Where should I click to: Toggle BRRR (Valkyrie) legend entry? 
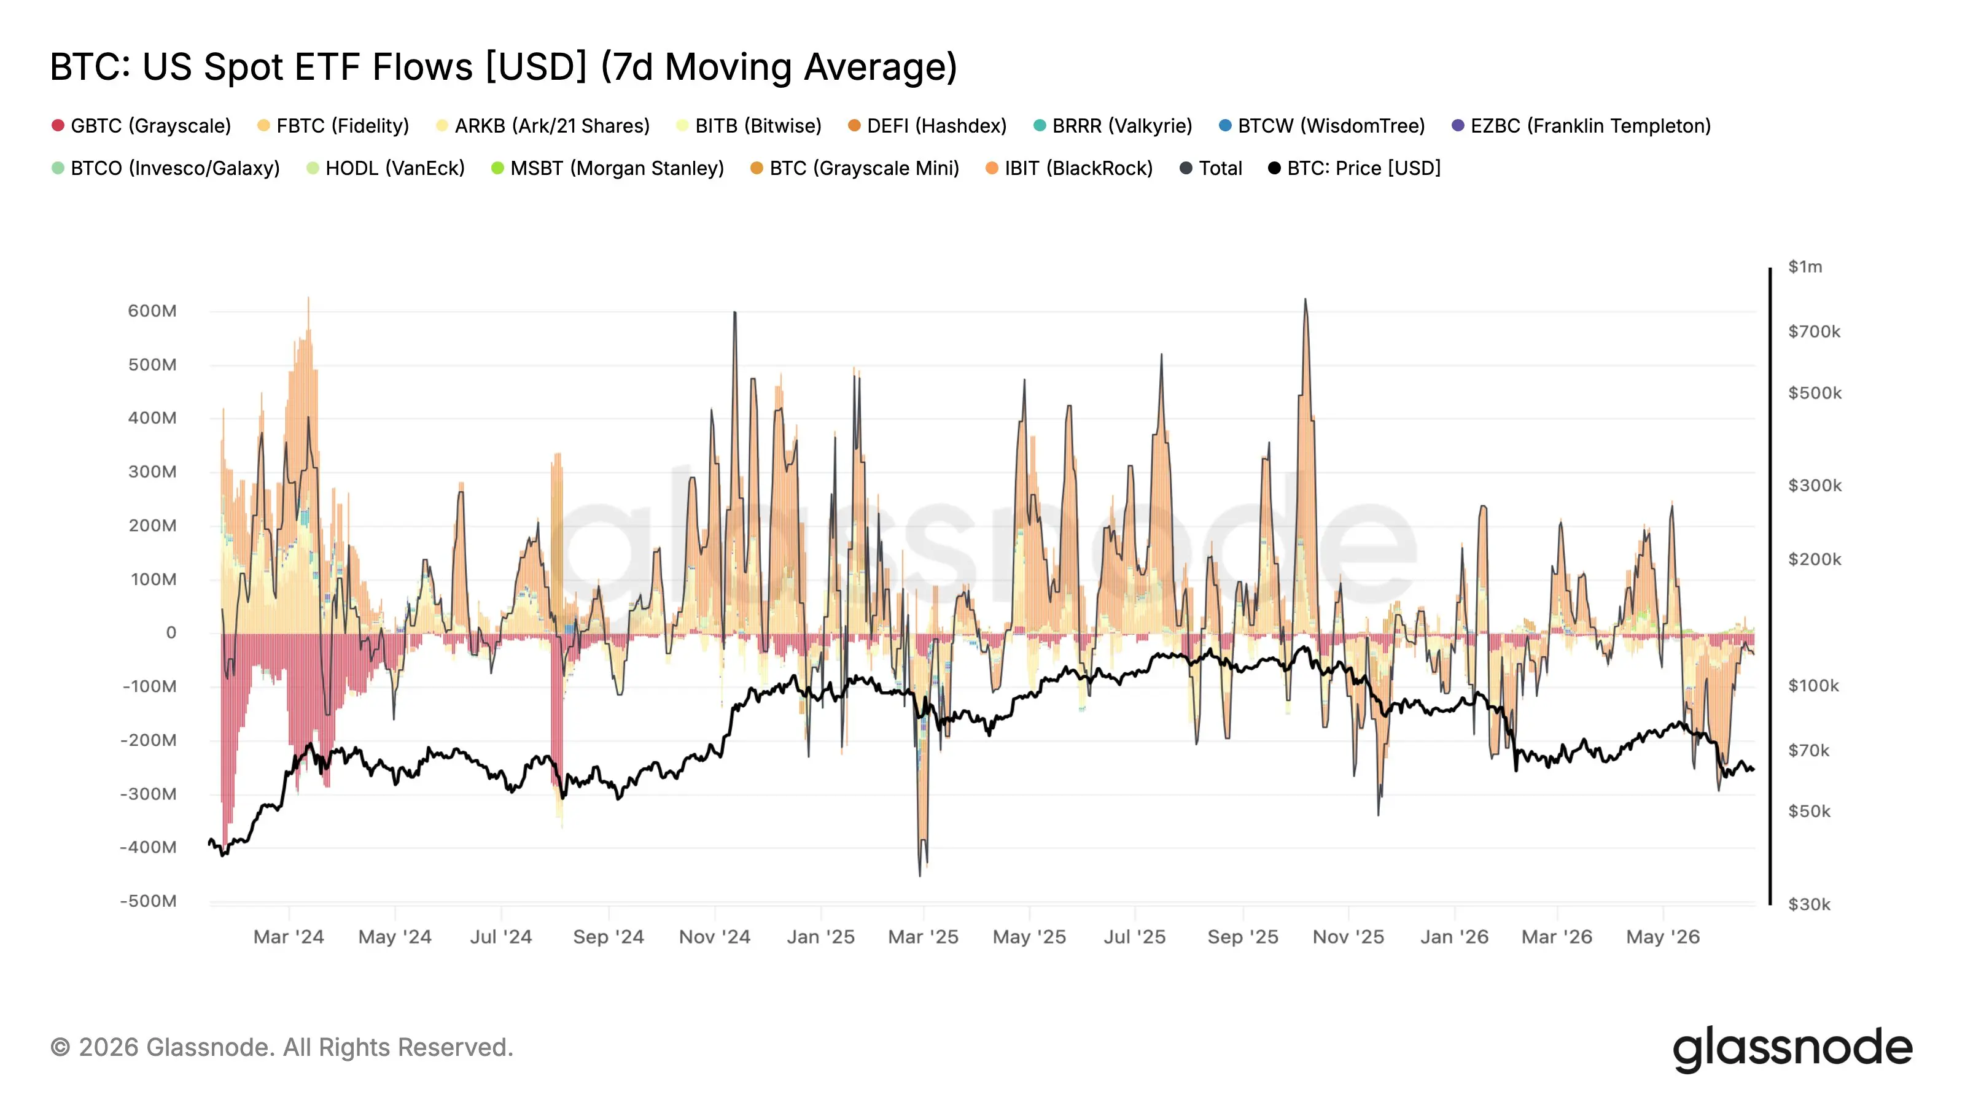pos(1112,126)
